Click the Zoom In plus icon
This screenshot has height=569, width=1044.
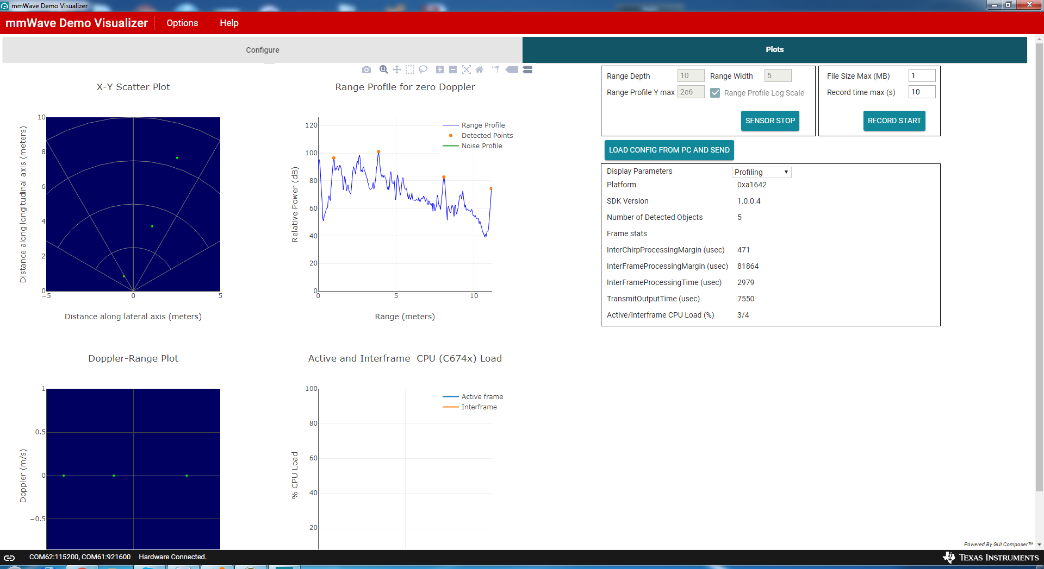click(x=440, y=69)
